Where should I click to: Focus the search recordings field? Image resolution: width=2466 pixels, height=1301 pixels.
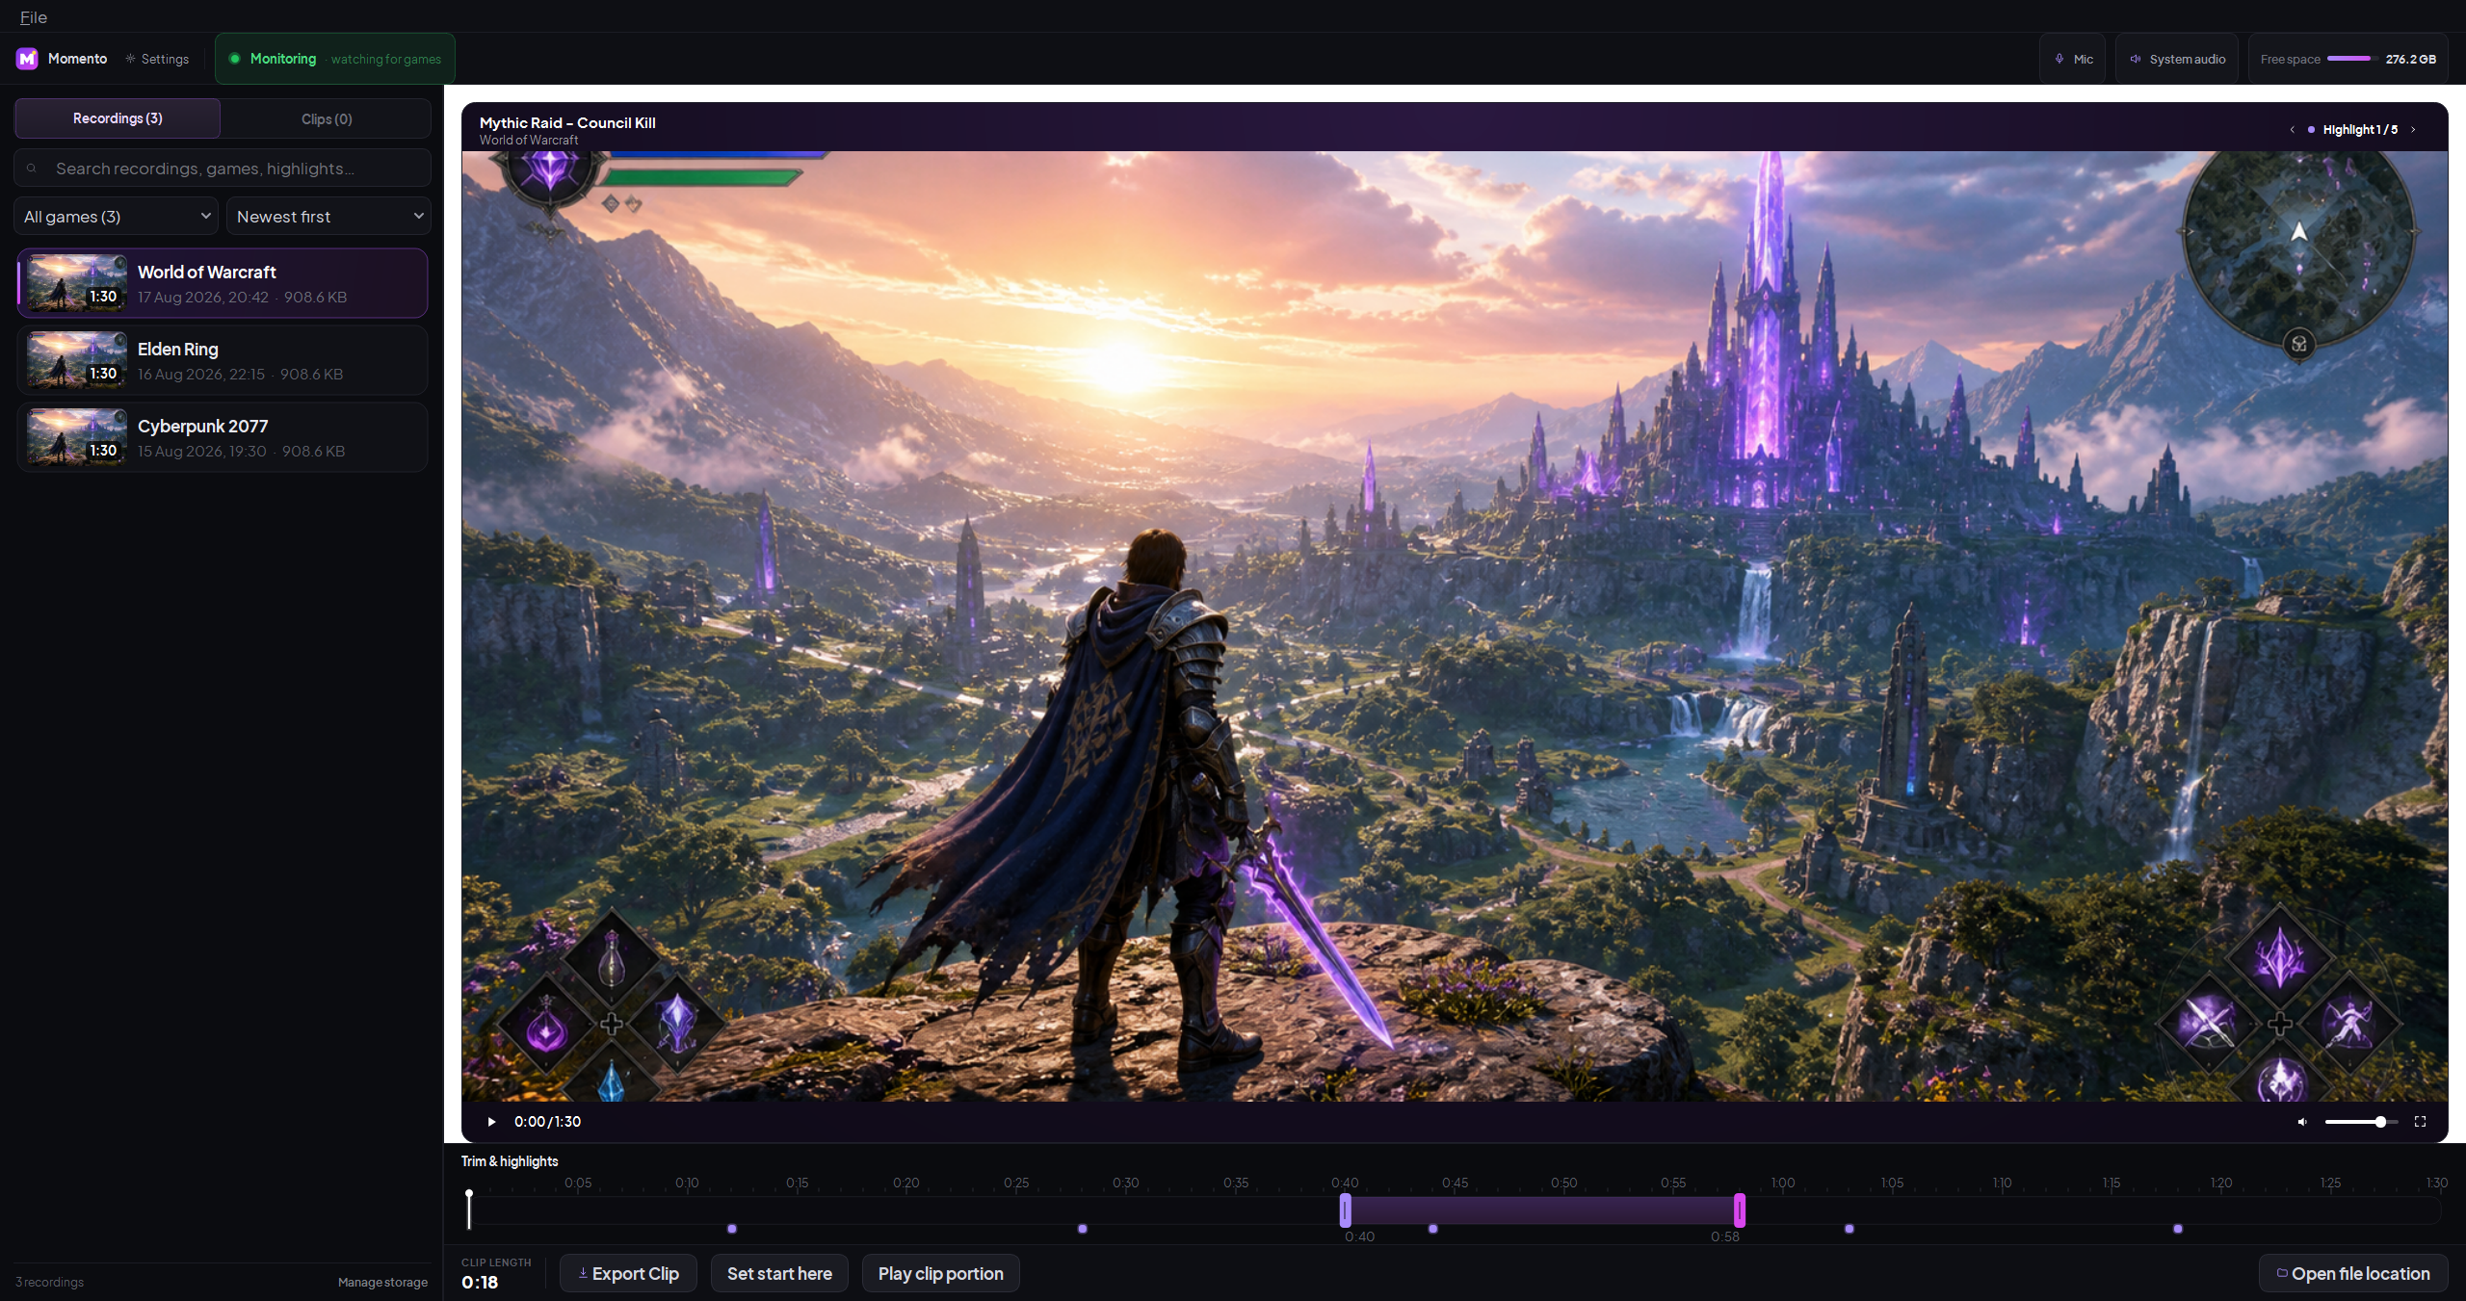[x=223, y=169]
